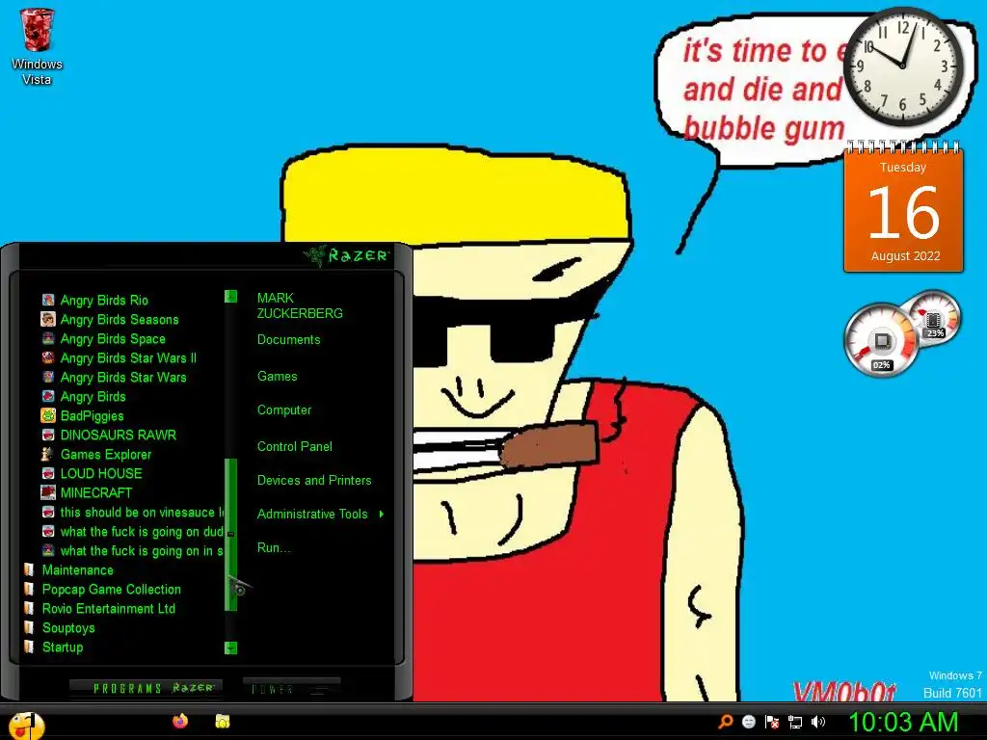
Task: Click the CPU meter gadget
Action: tap(881, 341)
